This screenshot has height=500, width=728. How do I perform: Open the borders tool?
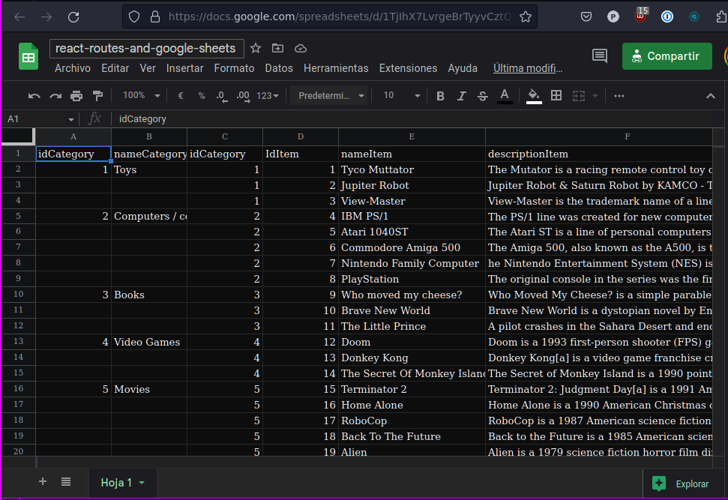click(x=556, y=96)
